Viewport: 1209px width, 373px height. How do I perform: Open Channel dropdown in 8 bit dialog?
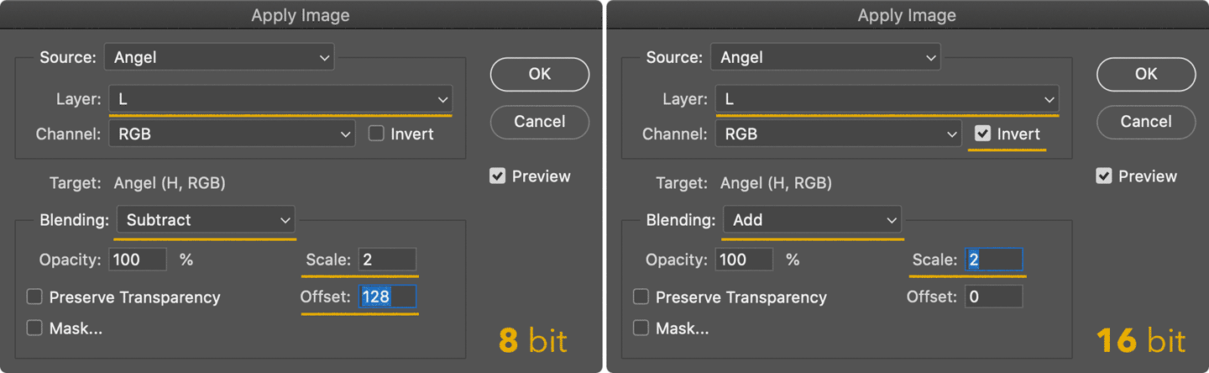point(232,134)
